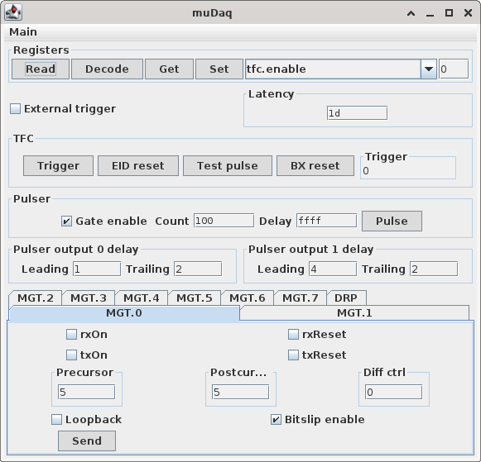481x462 pixels.
Task: Select the tfc.enable combo box field
Action: (341, 69)
